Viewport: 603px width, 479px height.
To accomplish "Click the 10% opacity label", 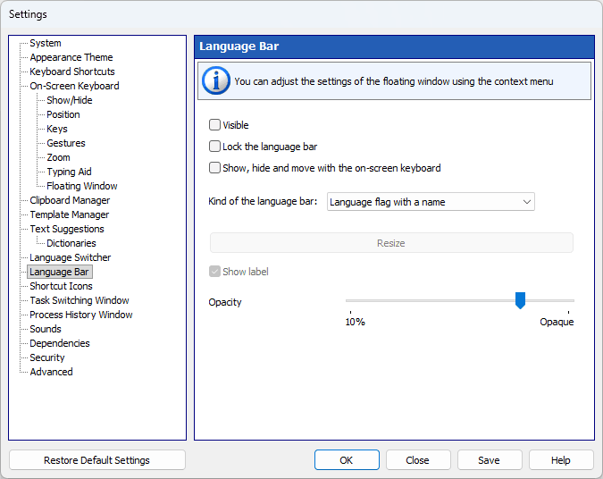I will click(x=355, y=322).
